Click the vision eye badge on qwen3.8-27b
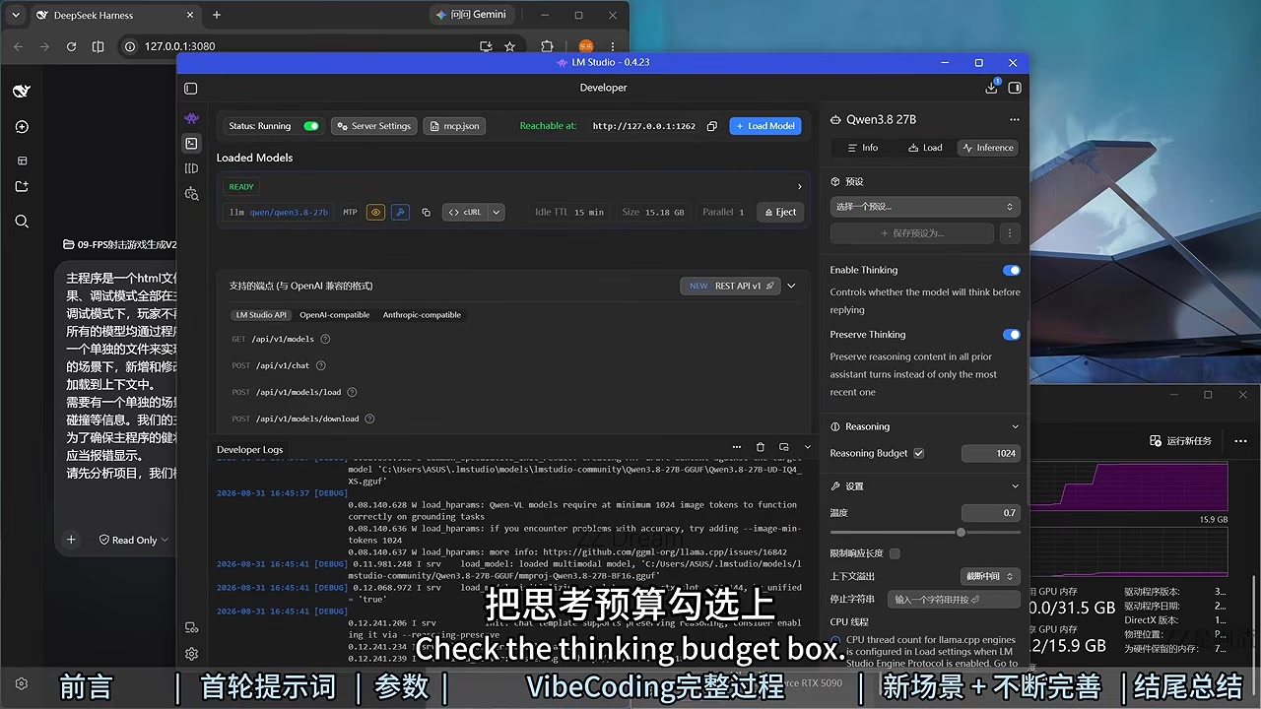The width and height of the screenshot is (1261, 709). [375, 212]
